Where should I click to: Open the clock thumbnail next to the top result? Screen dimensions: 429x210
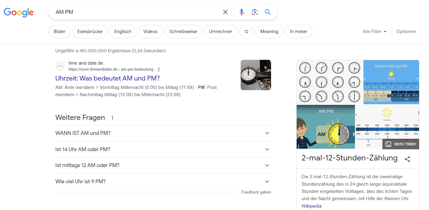(255, 75)
